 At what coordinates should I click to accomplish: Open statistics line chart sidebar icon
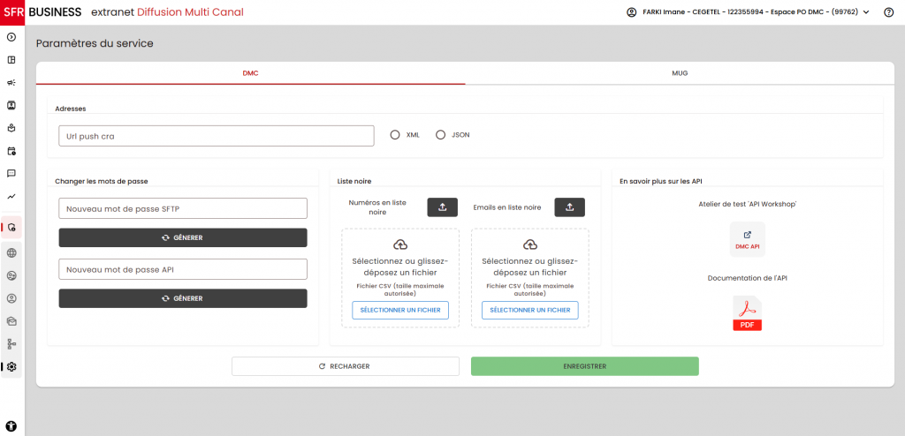[11, 196]
